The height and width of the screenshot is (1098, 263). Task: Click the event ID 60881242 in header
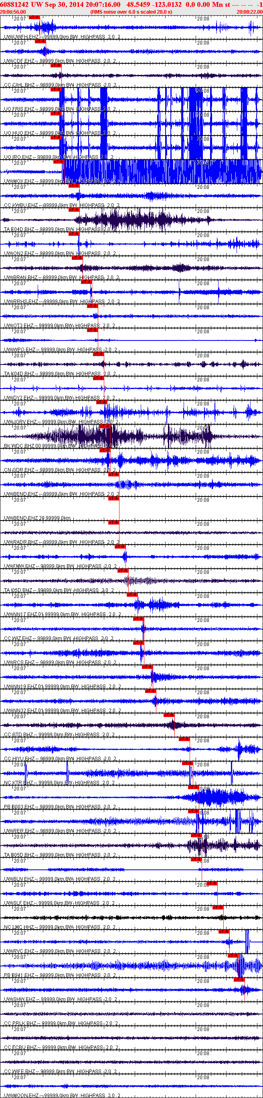tap(14, 4)
